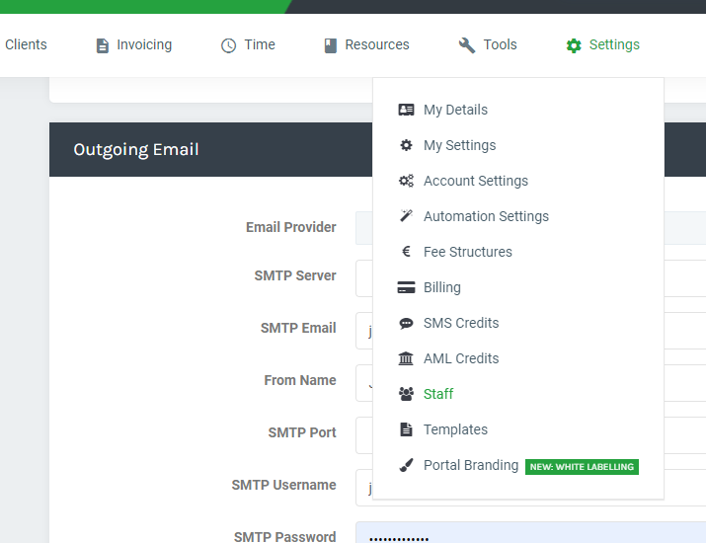
Task: Click the From Name input field
Action: tap(530, 383)
